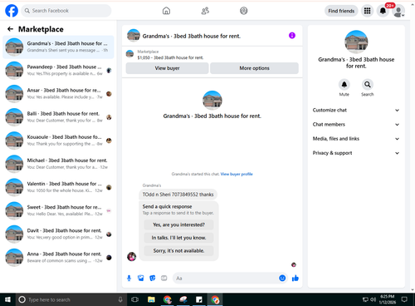
Task: Open Pawandeep conversation
Action: click(58, 70)
